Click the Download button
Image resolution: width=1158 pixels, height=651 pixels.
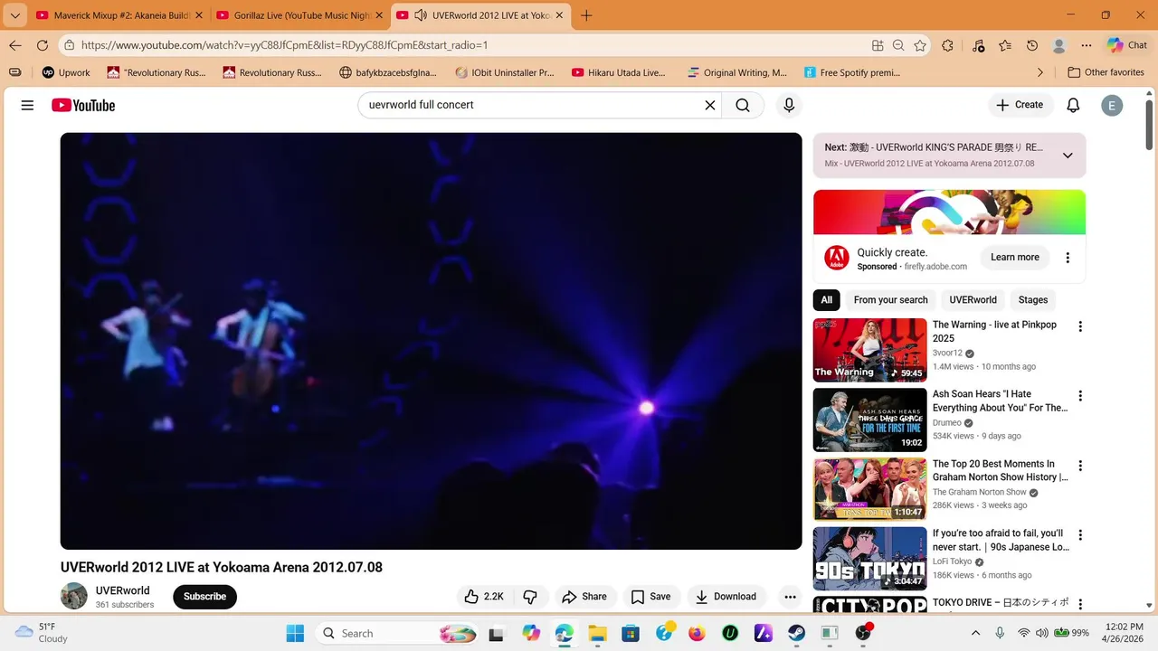[x=725, y=597]
